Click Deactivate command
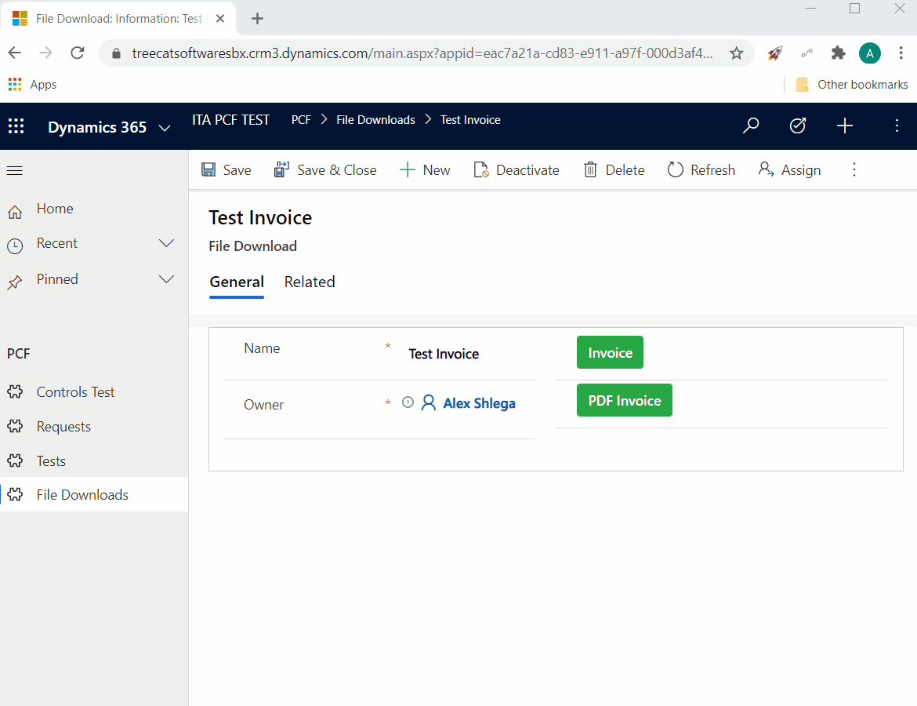Screen dimensions: 917x706 click(x=516, y=169)
